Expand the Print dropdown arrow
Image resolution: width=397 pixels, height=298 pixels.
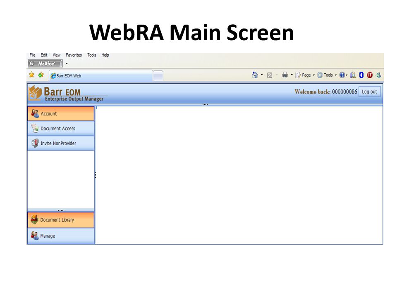[292, 75]
